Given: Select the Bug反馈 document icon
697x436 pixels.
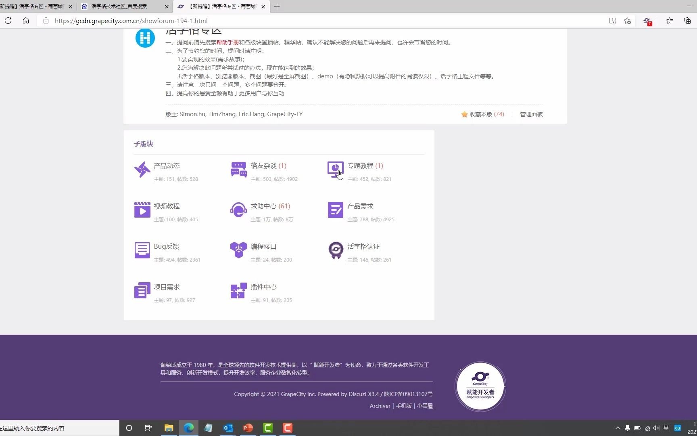Looking at the screenshot, I should point(142,250).
